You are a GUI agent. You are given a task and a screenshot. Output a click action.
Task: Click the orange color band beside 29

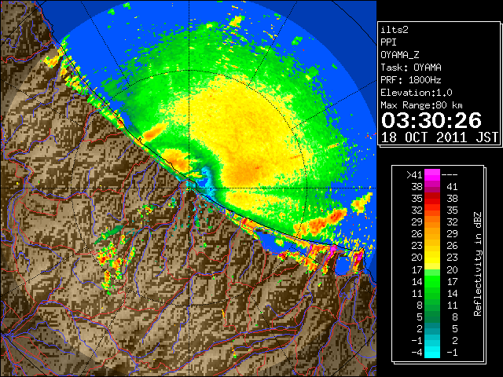click(432, 221)
